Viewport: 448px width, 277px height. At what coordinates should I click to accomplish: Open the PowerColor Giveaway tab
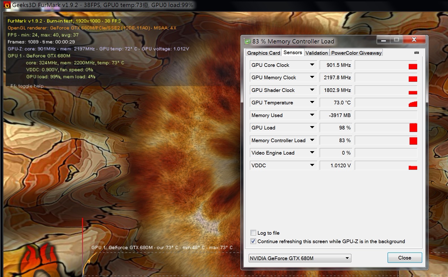(356, 53)
